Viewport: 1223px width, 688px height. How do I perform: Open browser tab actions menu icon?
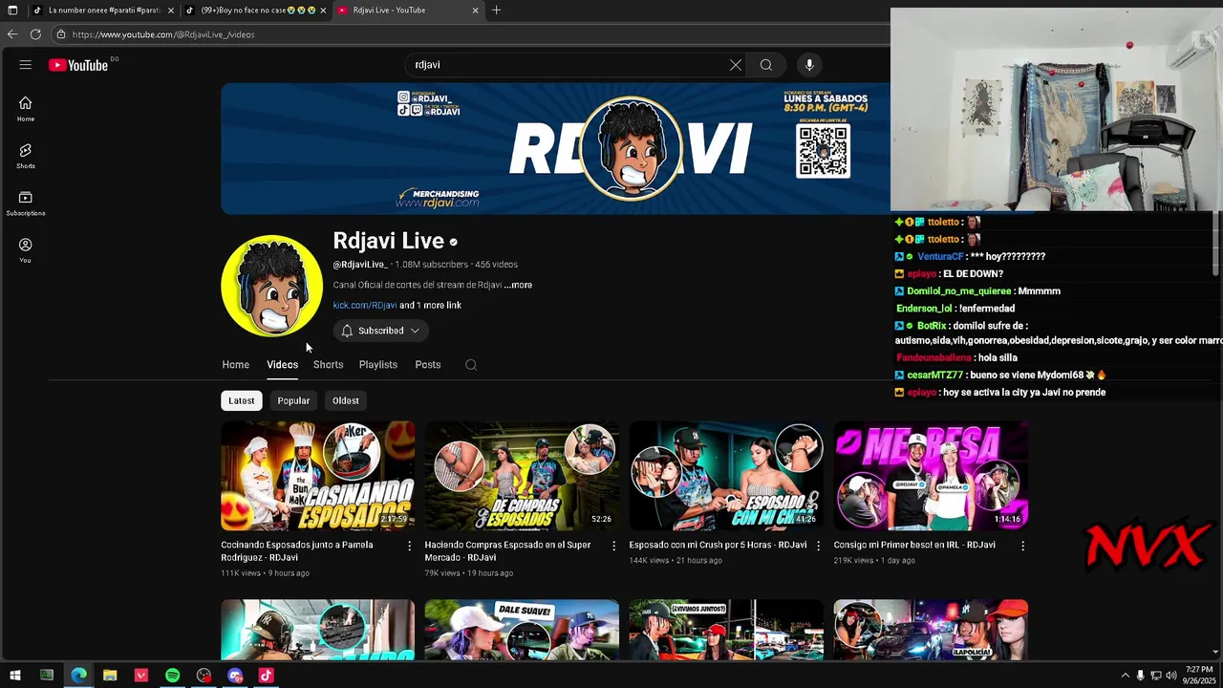(12, 10)
